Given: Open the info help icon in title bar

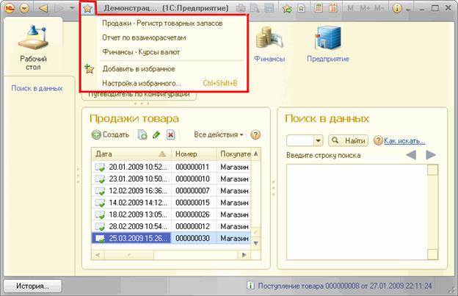Looking at the screenshot, I should point(397,8).
